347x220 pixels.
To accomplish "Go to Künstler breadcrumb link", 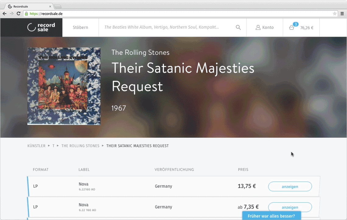I will point(36,146).
